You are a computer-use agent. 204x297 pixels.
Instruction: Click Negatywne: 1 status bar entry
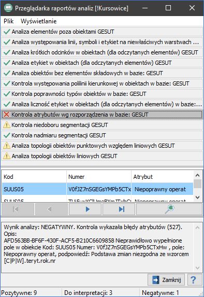[x=161, y=293]
